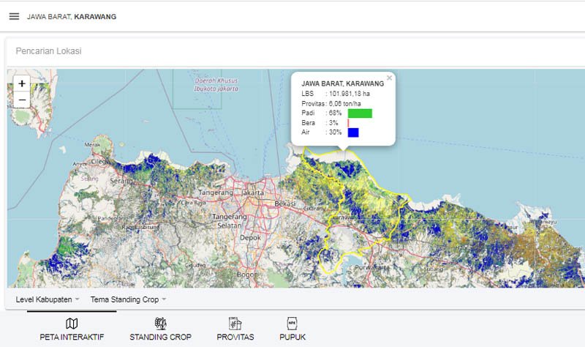
Task: Zoom in on the map
Action: 22,83
